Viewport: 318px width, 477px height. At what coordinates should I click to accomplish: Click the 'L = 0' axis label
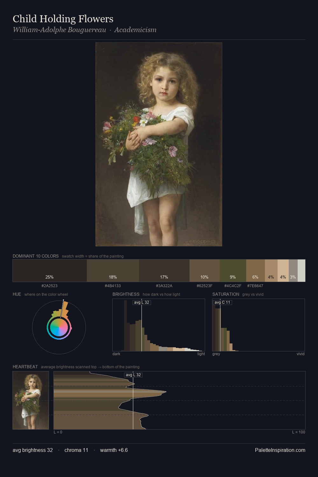[x=58, y=432]
